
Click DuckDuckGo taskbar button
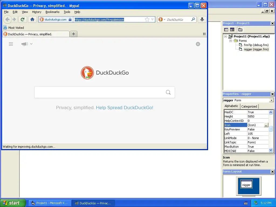pyautogui.click(x=94, y=203)
